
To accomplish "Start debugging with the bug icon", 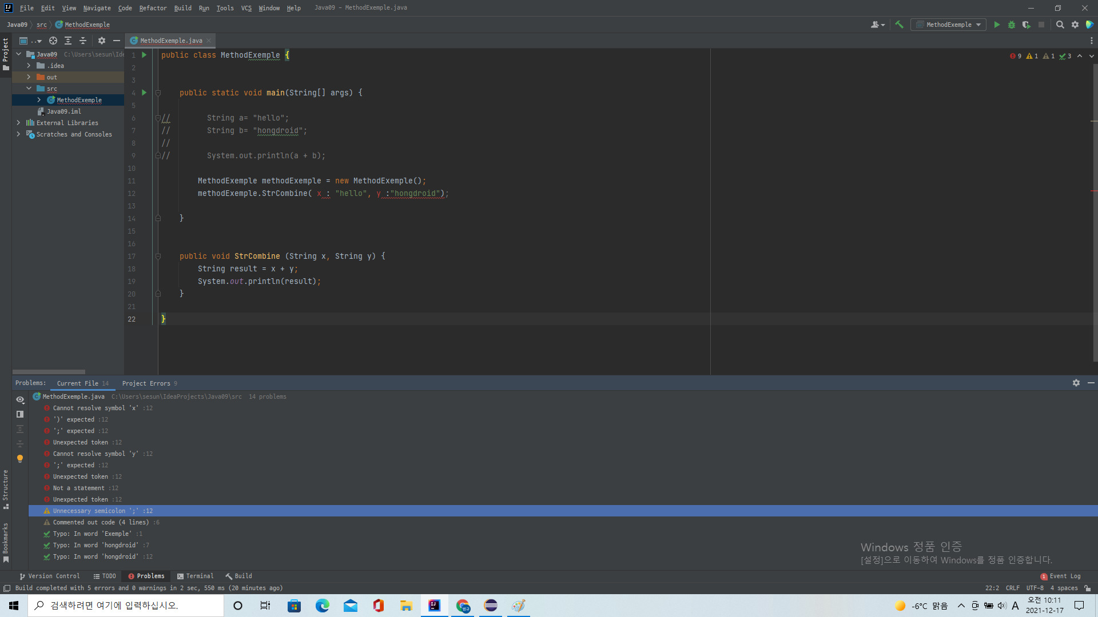I will (1012, 25).
